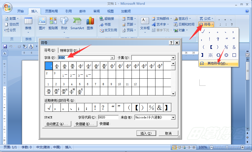Expand the header (页眉) dropdown
252x152 pixels.
(x=135, y=19)
